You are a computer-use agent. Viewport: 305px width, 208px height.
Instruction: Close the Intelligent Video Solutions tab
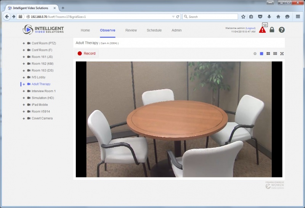click(x=55, y=8)
